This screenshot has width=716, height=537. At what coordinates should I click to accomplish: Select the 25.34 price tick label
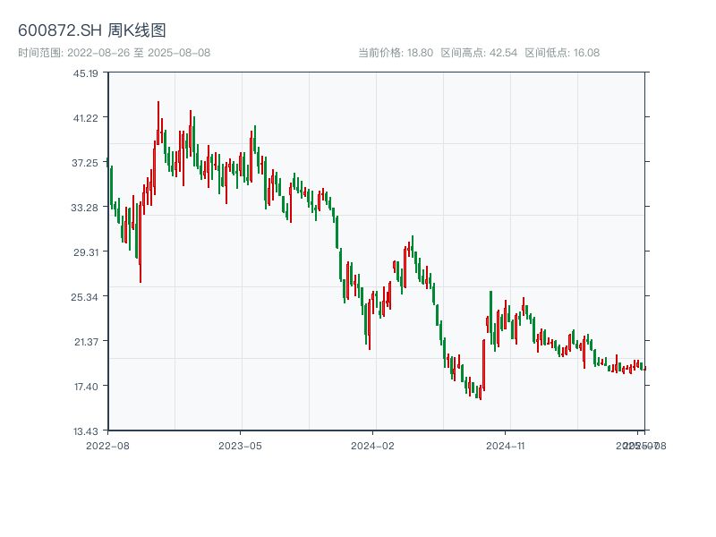tap(86, 297)
